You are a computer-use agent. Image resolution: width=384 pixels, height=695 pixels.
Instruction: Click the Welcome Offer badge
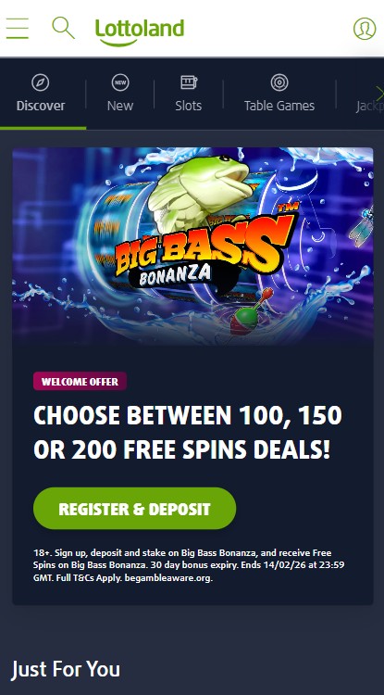81,381
